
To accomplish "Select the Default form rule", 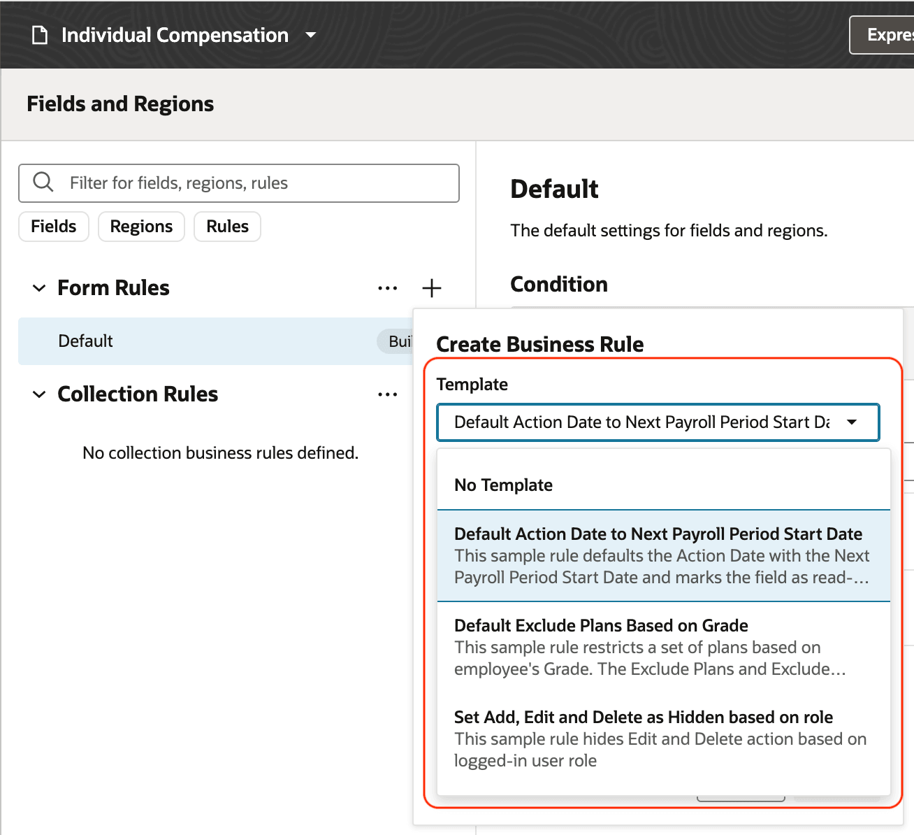I will click(85, 341).
